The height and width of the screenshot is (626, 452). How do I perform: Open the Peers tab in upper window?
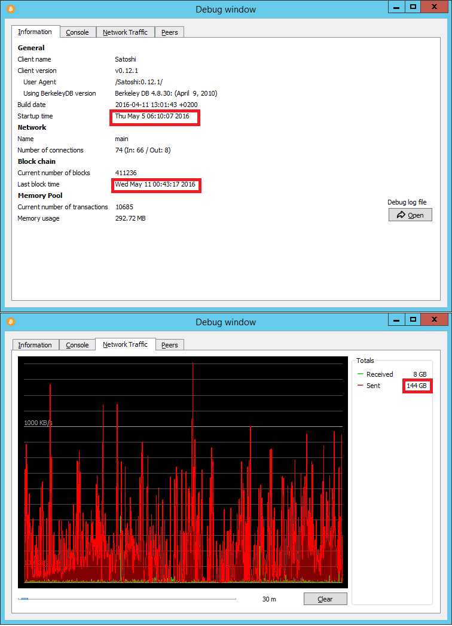click(170, 32)
